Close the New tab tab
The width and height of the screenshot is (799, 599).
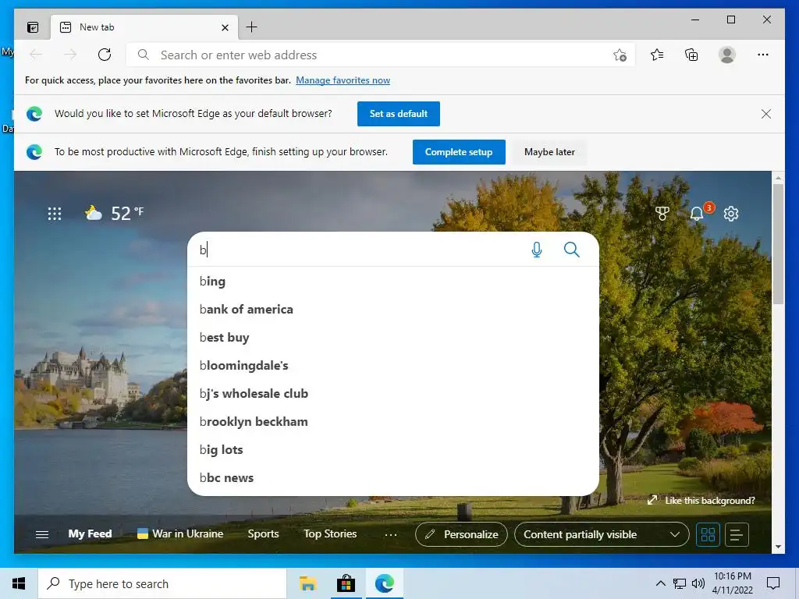(x=225, y=27)
